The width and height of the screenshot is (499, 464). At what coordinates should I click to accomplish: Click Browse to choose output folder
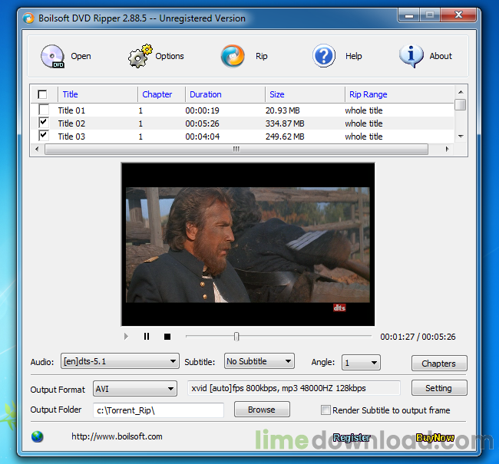tap(262, 410)
